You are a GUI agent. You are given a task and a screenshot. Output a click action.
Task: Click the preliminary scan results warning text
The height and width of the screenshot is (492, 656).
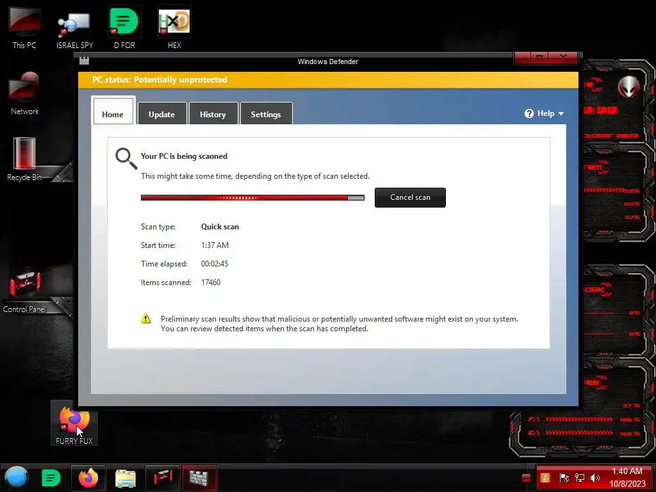pos(340,324)
